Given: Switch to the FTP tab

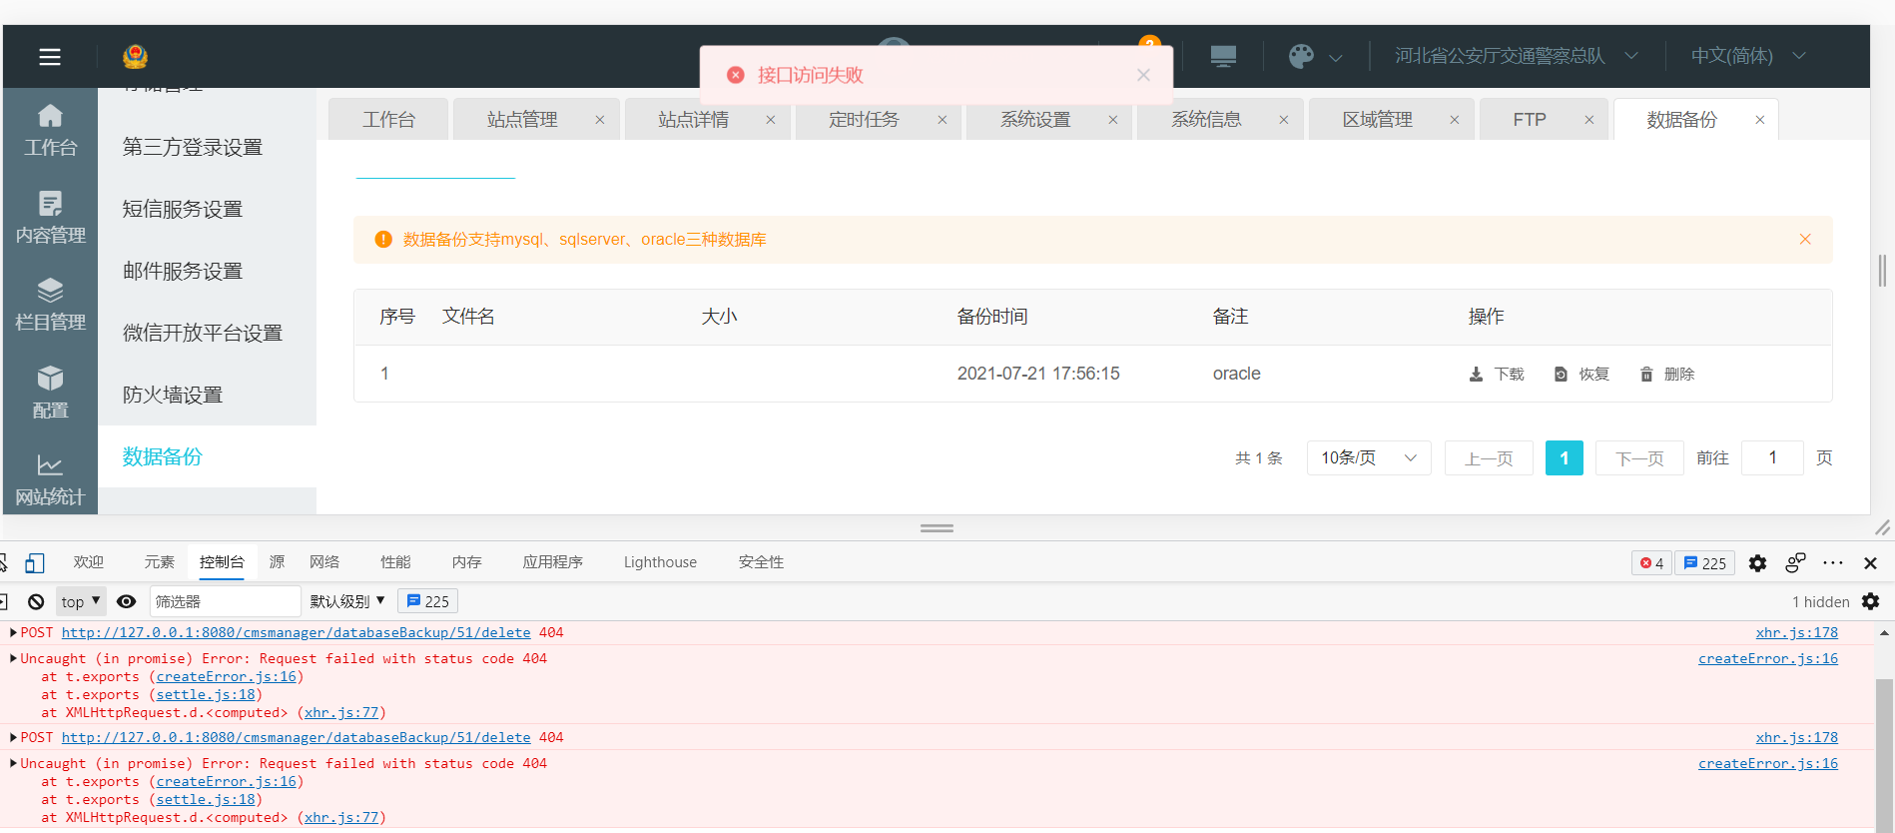Looking at the screenshot, I should click(1530, 120).
